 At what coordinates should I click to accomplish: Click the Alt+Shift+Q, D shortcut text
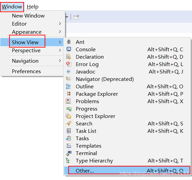[x=165, y=57]
